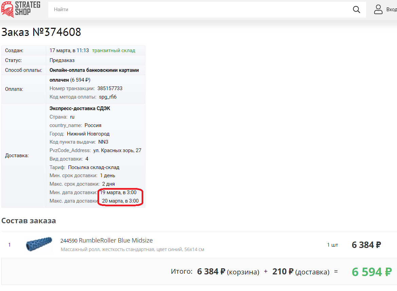This screenshot has height=291, width=397.
Task: Select the Вид доставки value 4
Action: [87, 159]
